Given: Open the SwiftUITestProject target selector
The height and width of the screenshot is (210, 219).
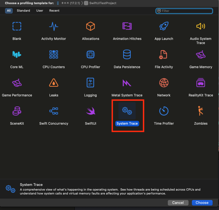Looking at the screenshot, I should pos(100,3).
